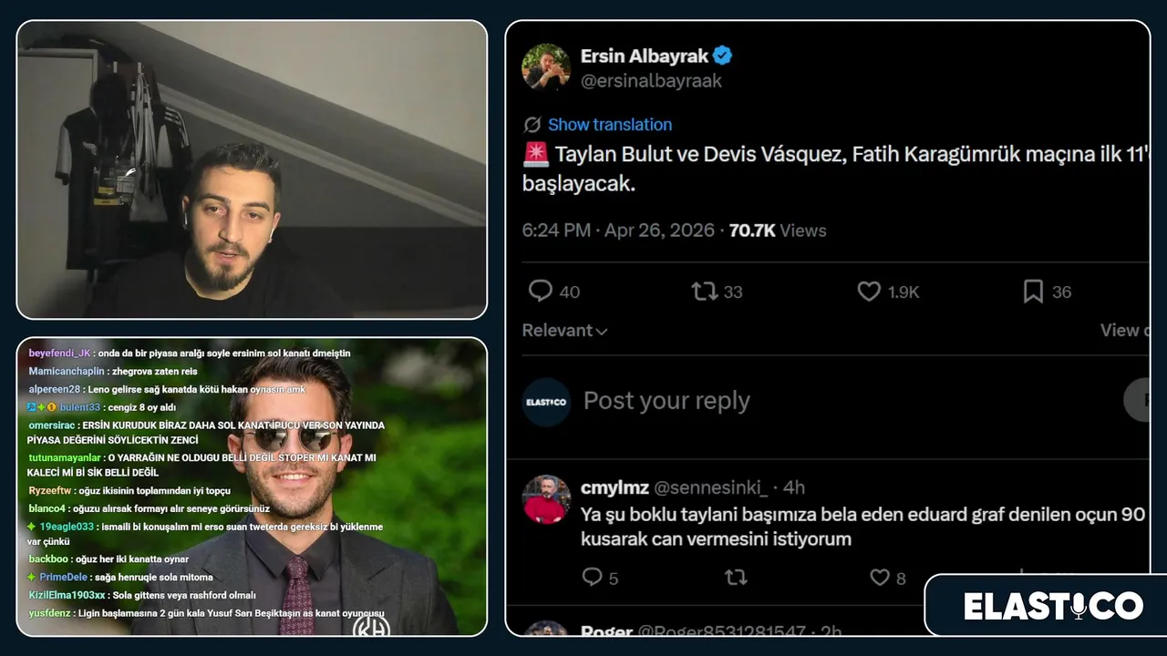Reply to cmylmz's comment
Screen dimensions: 1167x656
(592, 578)
